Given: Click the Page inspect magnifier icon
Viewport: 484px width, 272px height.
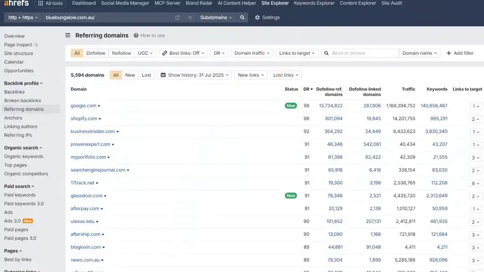Looking at the screenshot, I should coord(36,45).
